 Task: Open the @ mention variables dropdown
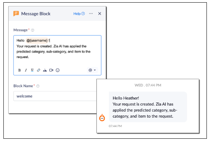(92, 70)
